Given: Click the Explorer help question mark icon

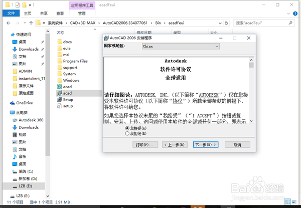Looking at the screenshot, I should coord(295,14).
